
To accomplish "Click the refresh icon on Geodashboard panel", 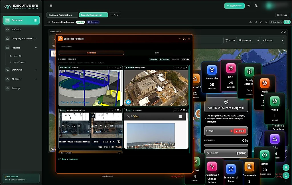I will click(x=285, y=32).
